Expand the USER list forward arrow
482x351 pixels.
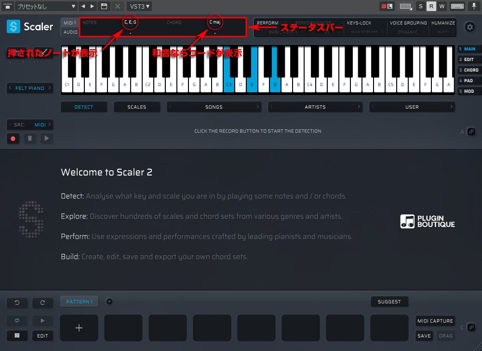tap(451, 107)
